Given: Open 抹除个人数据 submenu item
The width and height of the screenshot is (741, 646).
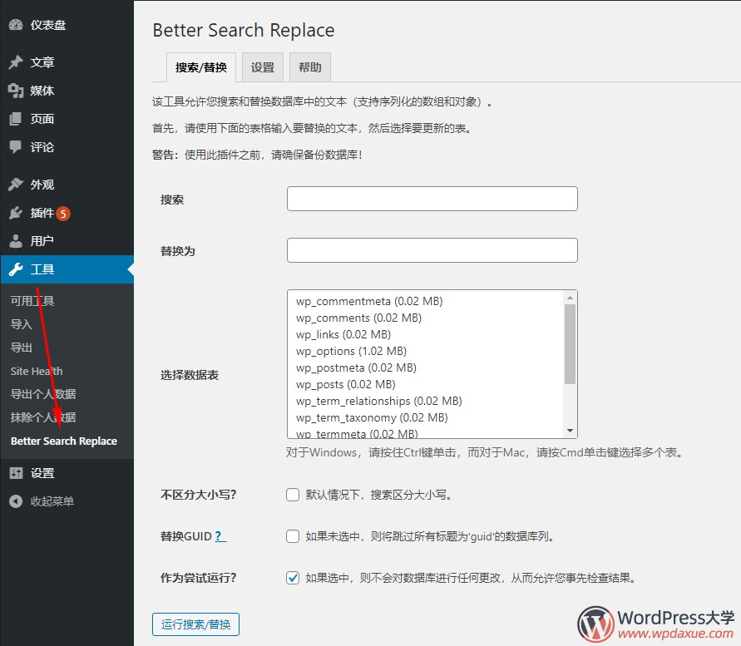Looking at the screenshot, I should [x=43, y=417].
